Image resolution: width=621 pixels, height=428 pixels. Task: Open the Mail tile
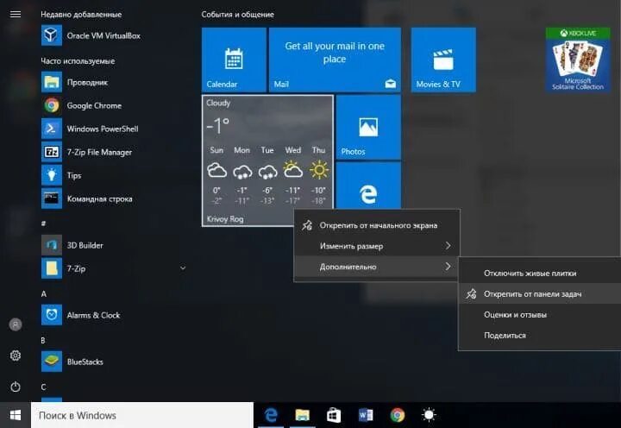(x=335, y=60)
